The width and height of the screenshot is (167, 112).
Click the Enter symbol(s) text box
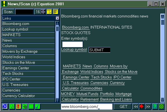coord(72,44)
